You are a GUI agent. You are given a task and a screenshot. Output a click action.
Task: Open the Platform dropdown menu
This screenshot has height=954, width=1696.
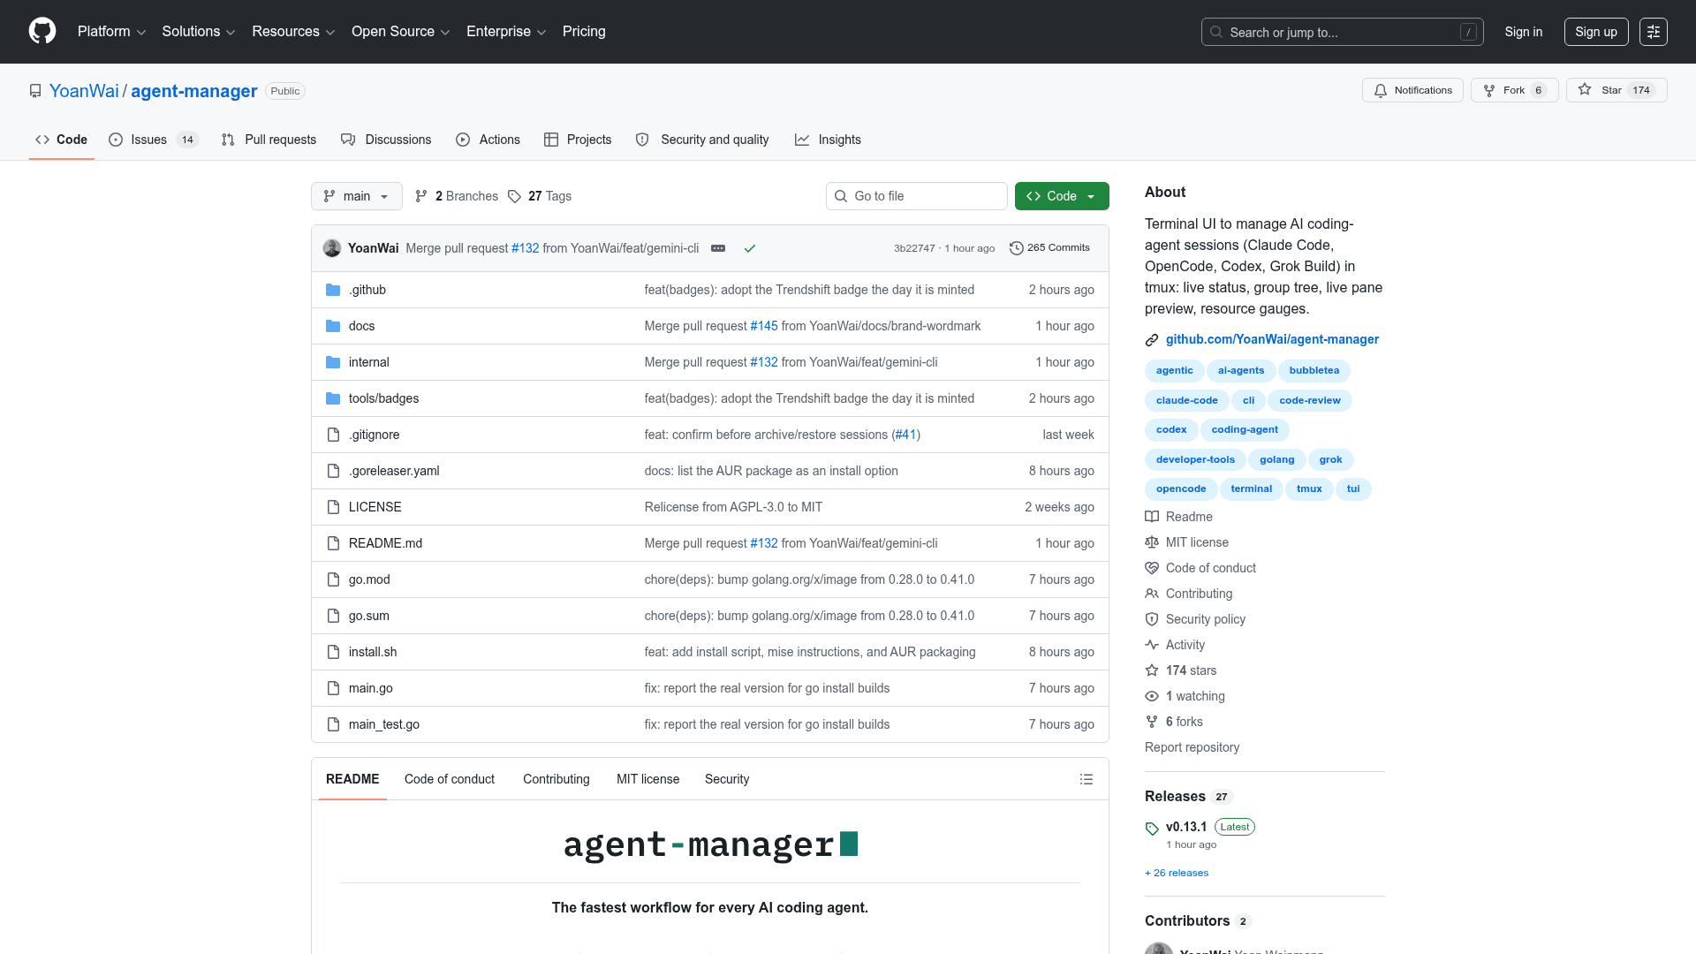click(x=111, y=32)
